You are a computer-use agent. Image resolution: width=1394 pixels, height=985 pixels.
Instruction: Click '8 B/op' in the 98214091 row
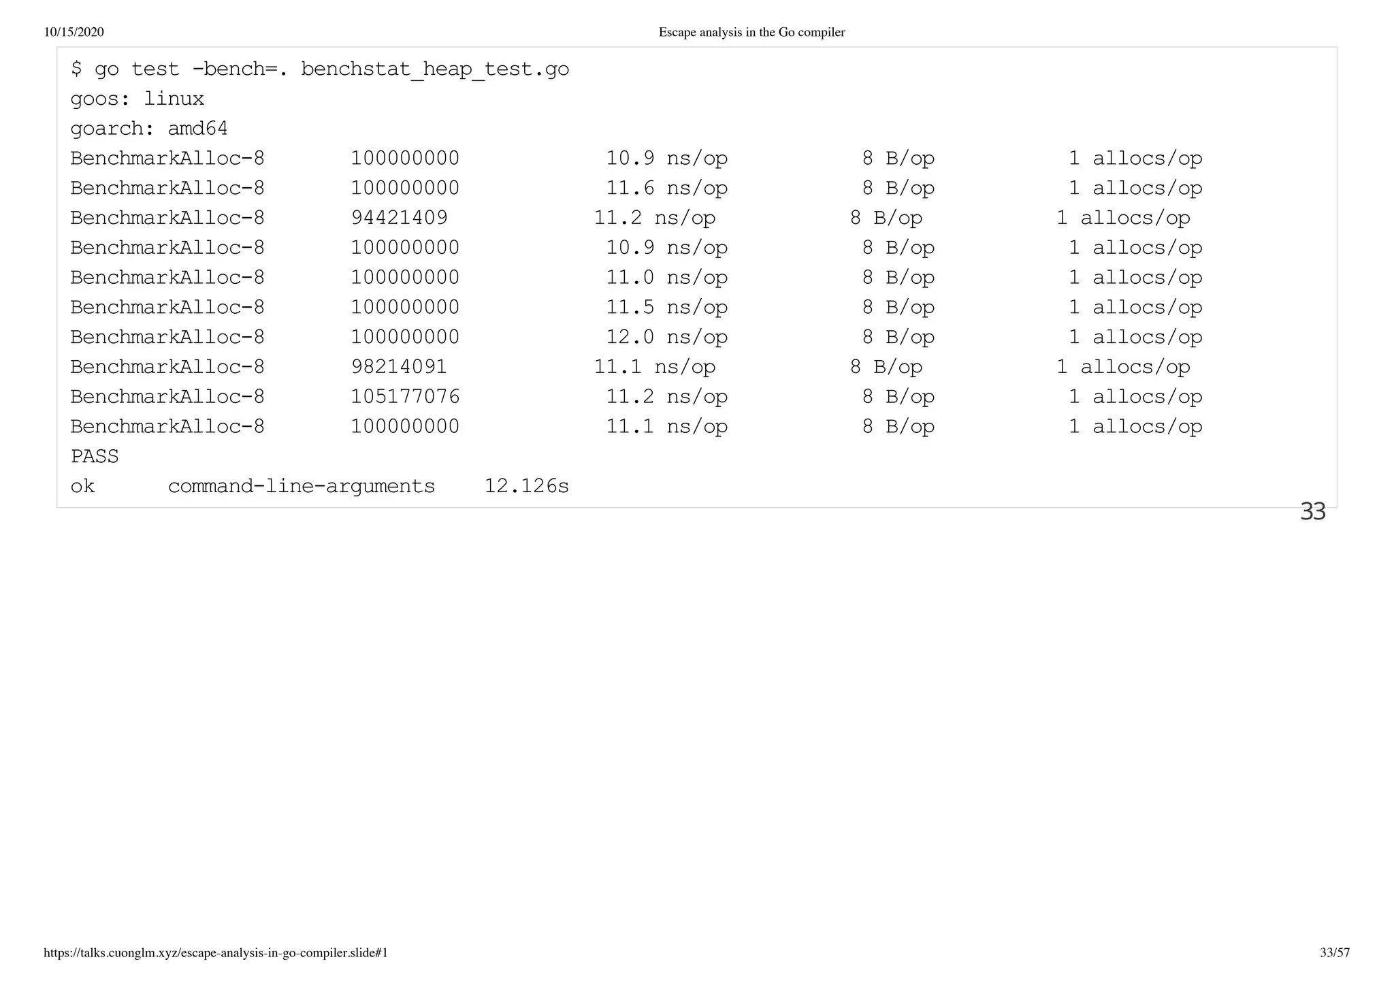[x=886, y=368]
